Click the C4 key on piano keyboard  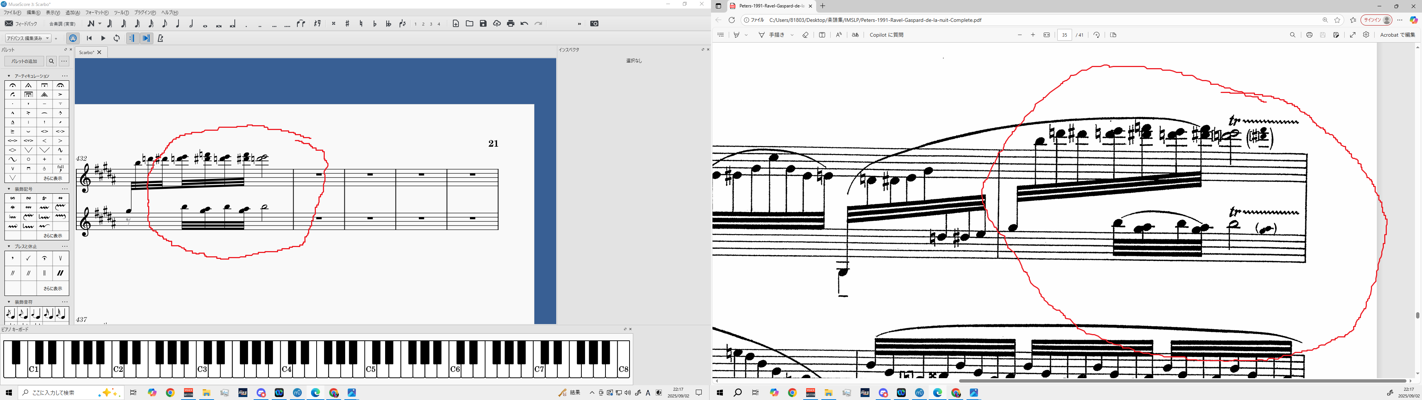click(287, 369)
